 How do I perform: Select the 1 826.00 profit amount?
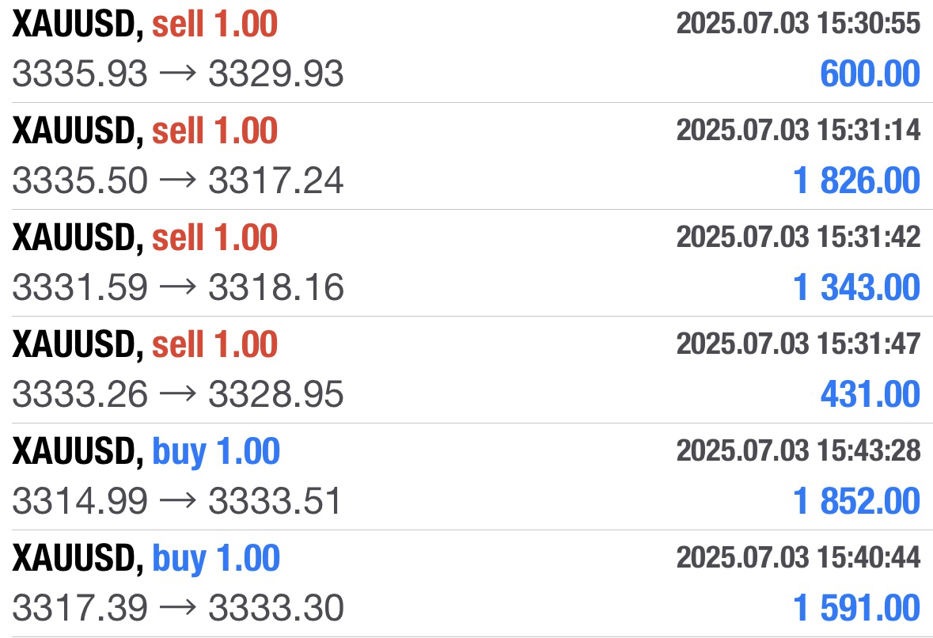(x=857, y=180)
